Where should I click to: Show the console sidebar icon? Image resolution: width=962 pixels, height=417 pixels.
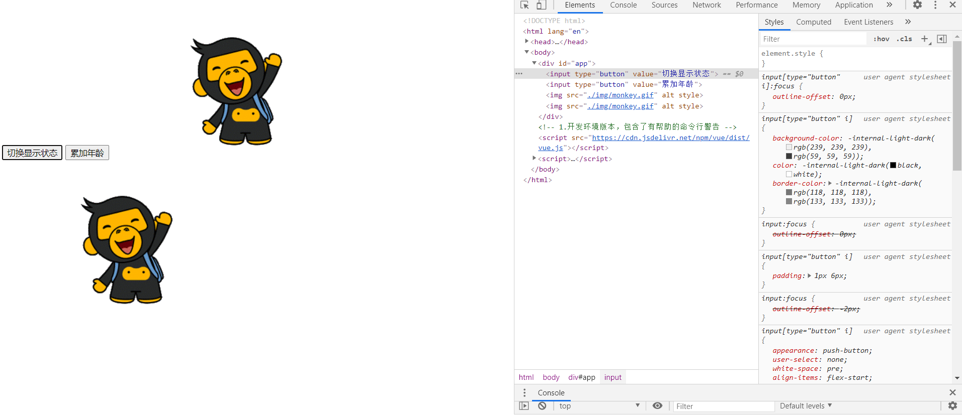pos(524,406)
